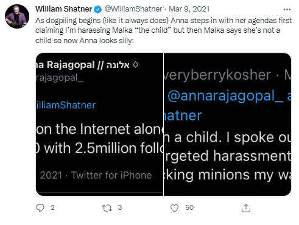Screen dimensions: 299x225
Task: Click the blue verified checkmark badge
Action: pyautogui.click(x=98, y=9)
